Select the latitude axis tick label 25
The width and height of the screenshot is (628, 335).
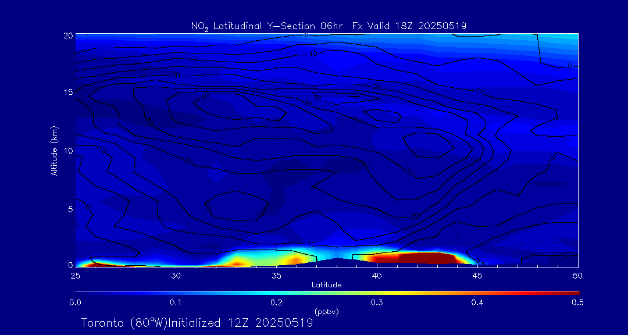click(75, 275)
